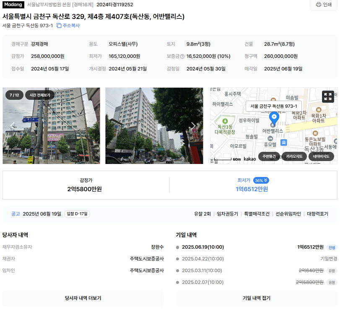Click the 동은노보빌 아파트 map marker
This screenshot has width=340, height=312.
[x=315, y=133]
